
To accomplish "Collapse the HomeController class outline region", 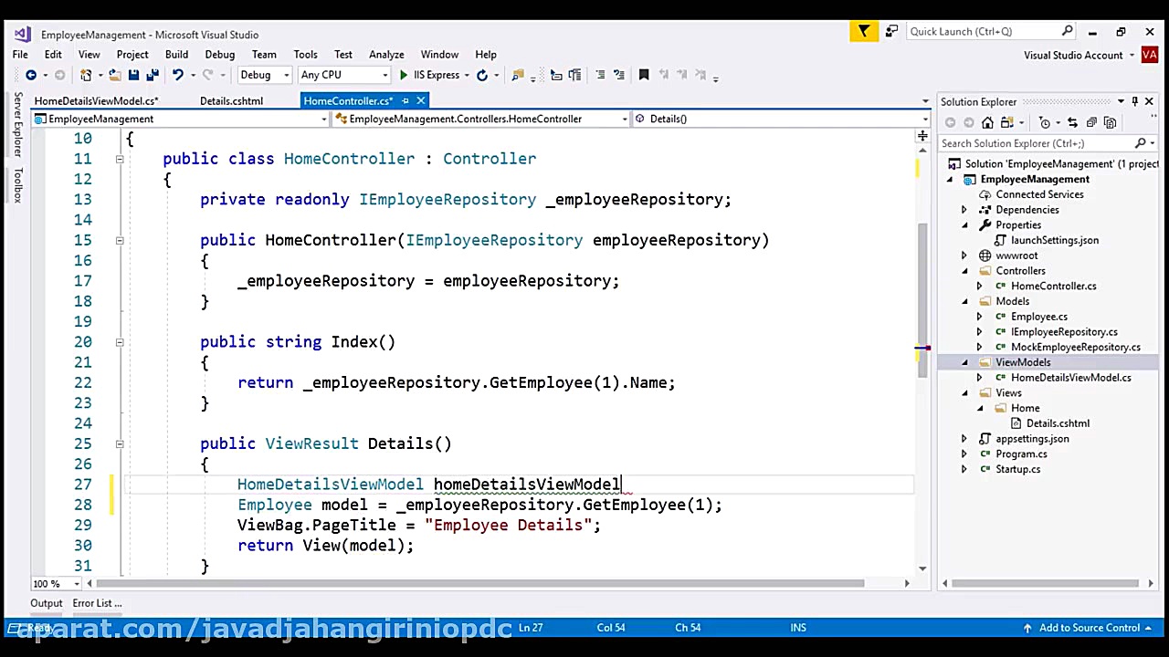I will pyautogui.click(x=120, y=159).
